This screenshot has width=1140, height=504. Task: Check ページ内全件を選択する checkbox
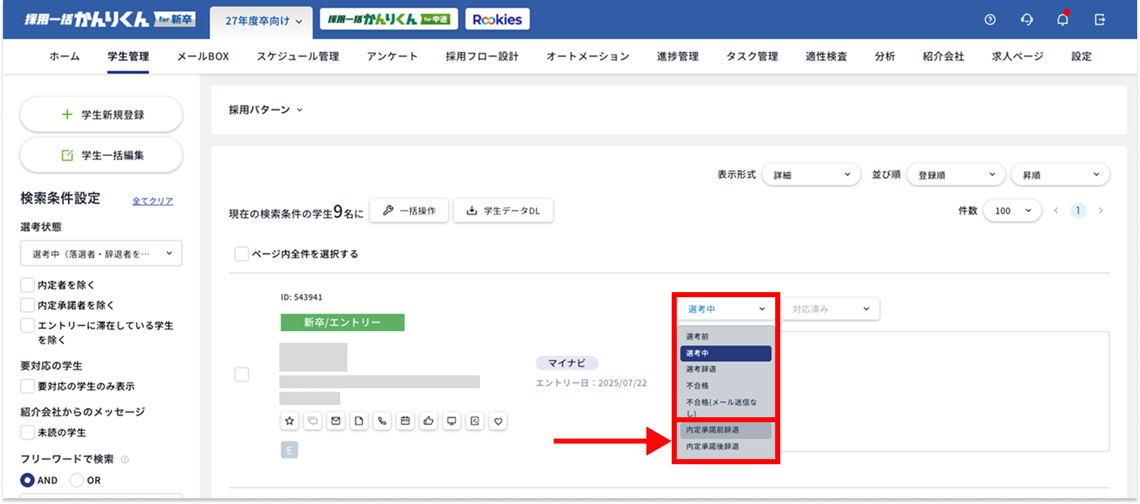(x=242, y=254)
